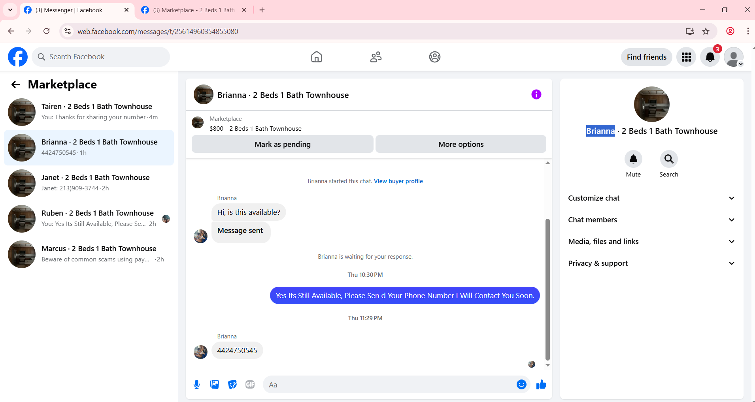Expand Media, files and links section
Screen dimensions: 755x402
click(651, 242)
